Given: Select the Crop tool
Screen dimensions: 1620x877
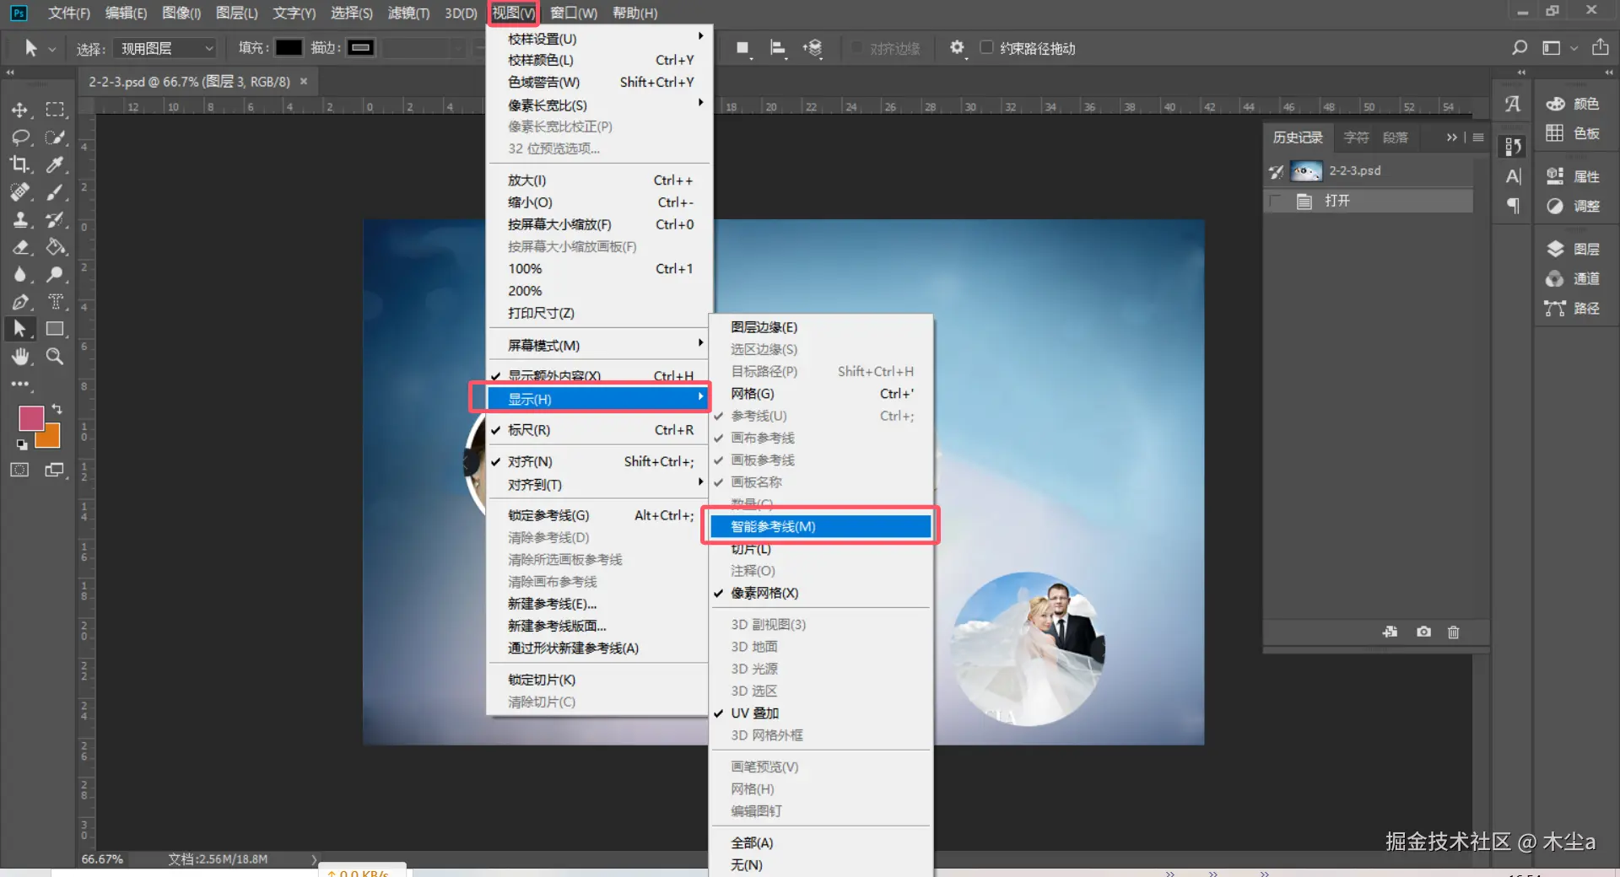Looking at the screenshot, I should (x=19, y=164).
